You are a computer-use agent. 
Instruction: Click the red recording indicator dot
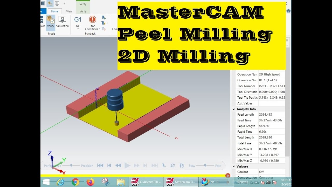click(228, 176)
